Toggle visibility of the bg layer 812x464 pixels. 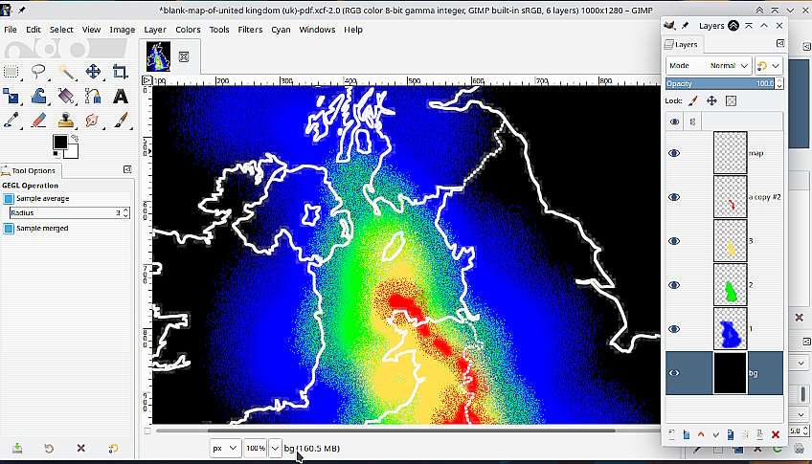pyautogui.click(x=674, y=373)
